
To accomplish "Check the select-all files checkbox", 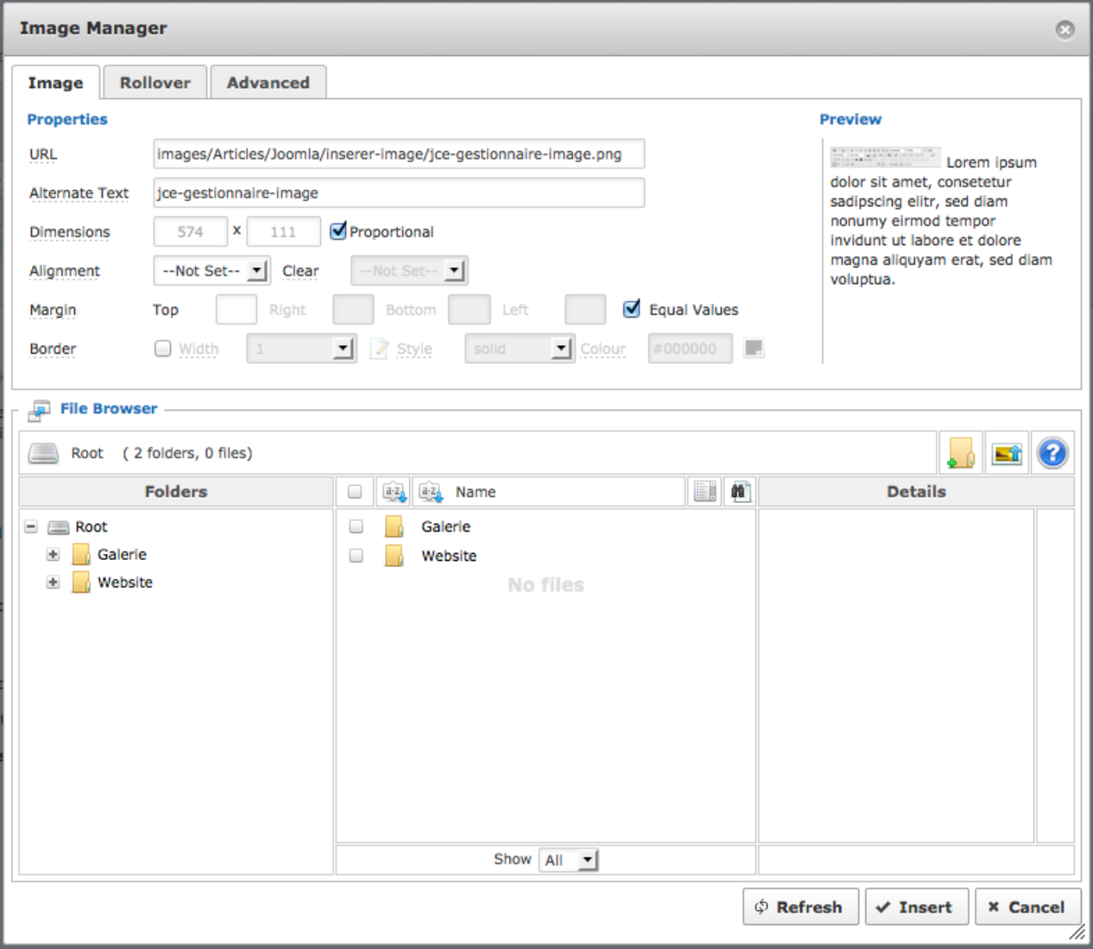I will click(355, 492).
